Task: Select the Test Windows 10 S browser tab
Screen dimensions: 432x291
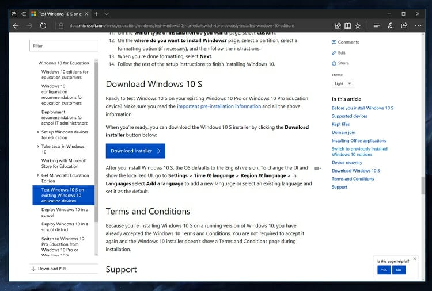Action: (x=60, y=14)
